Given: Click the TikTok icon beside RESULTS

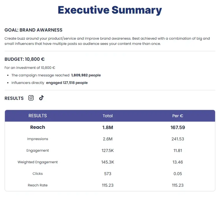Looking at the screenshot, I should (41, 98).
